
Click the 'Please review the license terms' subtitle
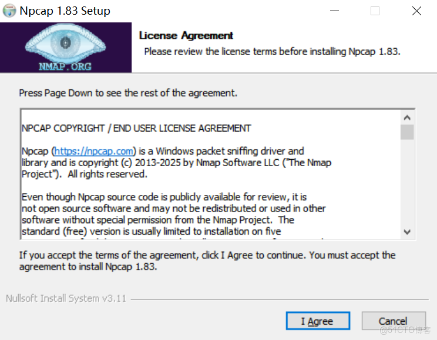[272, 52]
